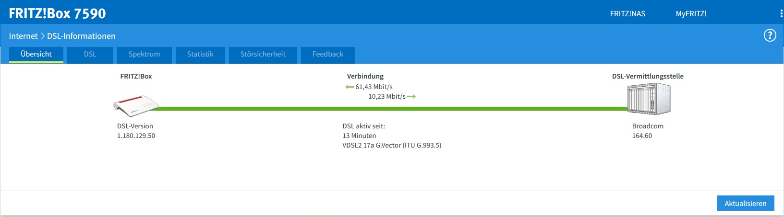Click the breadcrumb chevron separator

tap(42, 36)
